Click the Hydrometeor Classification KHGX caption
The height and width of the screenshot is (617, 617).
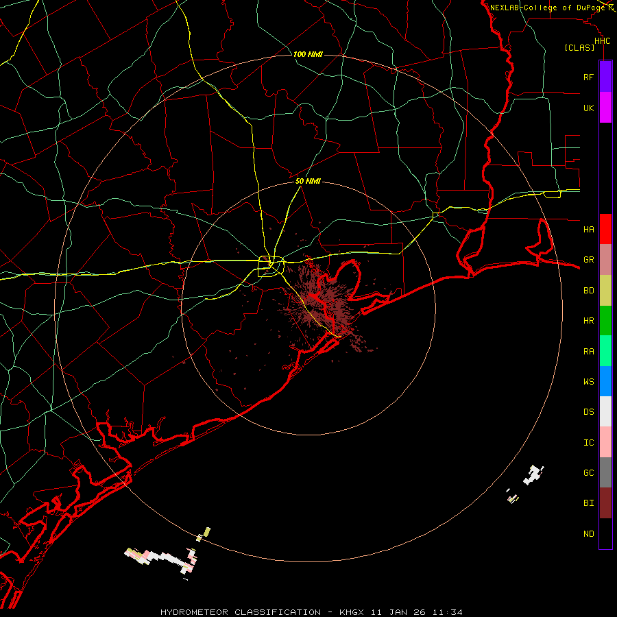(x=311, y=612)
